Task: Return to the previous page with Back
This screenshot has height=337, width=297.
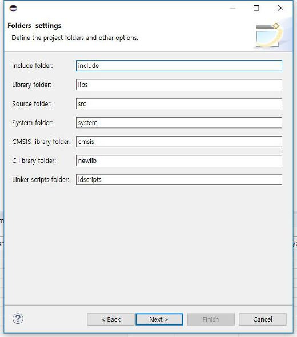Action: pos(111,319)
